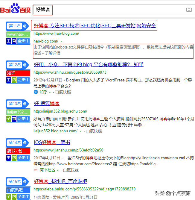The width and height of the screenshot is (195, 200).
Task: Open the iOS好博客 - 简书 result title
Action: (52, 142)
